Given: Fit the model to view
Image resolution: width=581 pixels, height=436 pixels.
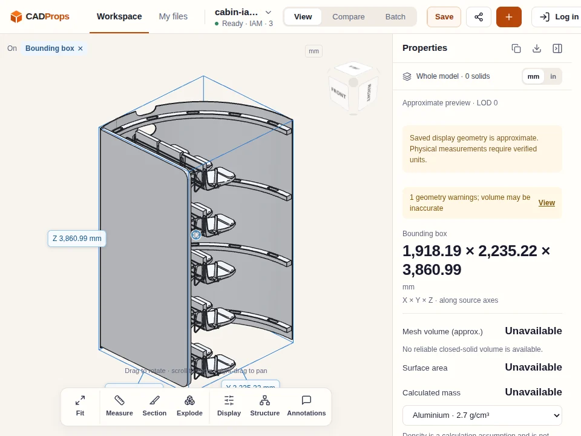Looking at the screenshot, I should point(80,406).
